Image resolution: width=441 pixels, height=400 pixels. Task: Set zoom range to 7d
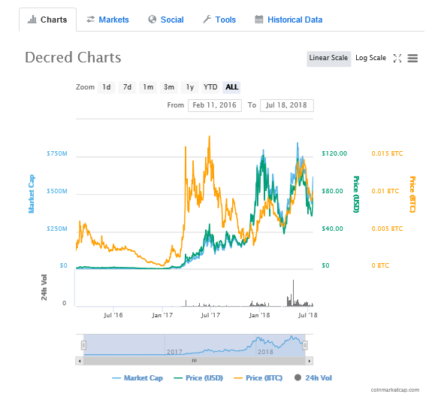[127, 87]
